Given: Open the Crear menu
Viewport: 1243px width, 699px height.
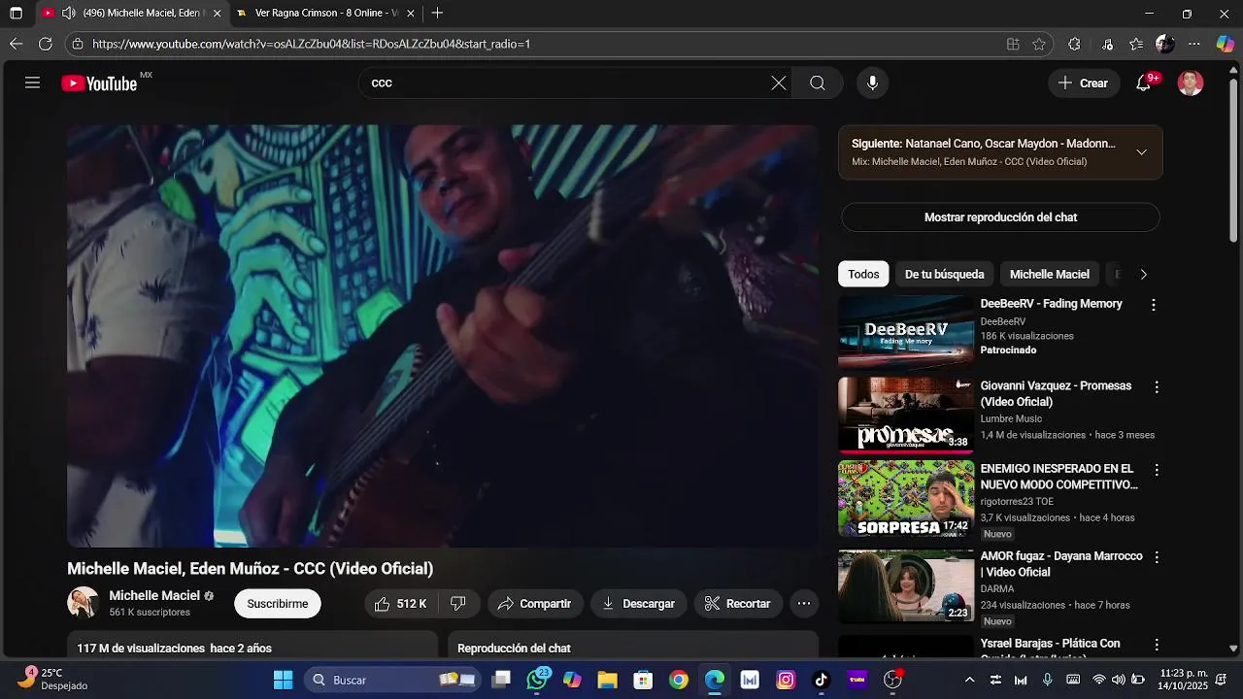Looking at the screenshot, I should [x=1084, y=83].
